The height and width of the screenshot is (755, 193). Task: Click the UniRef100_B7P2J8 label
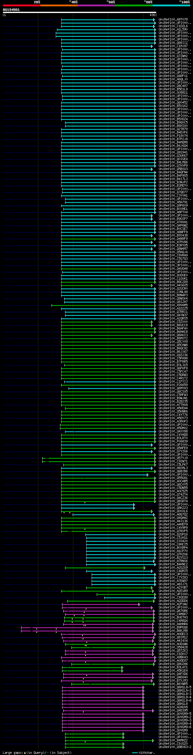click(x=173, y=139)
